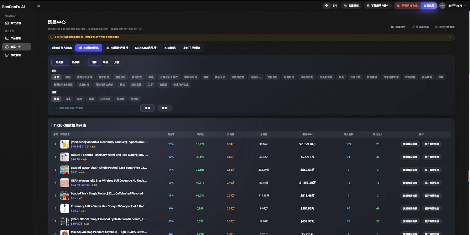
Task: Open the Kalodata选品榜 tab
Action: (146, 48)
